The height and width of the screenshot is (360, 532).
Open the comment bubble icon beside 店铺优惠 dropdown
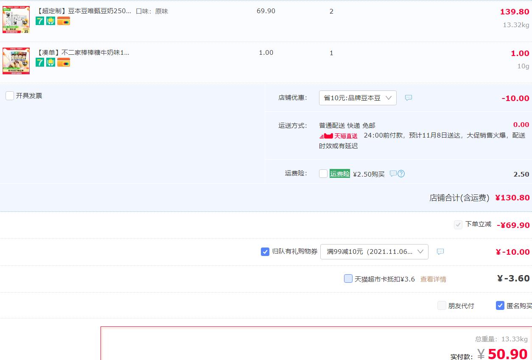pos(409,98)
